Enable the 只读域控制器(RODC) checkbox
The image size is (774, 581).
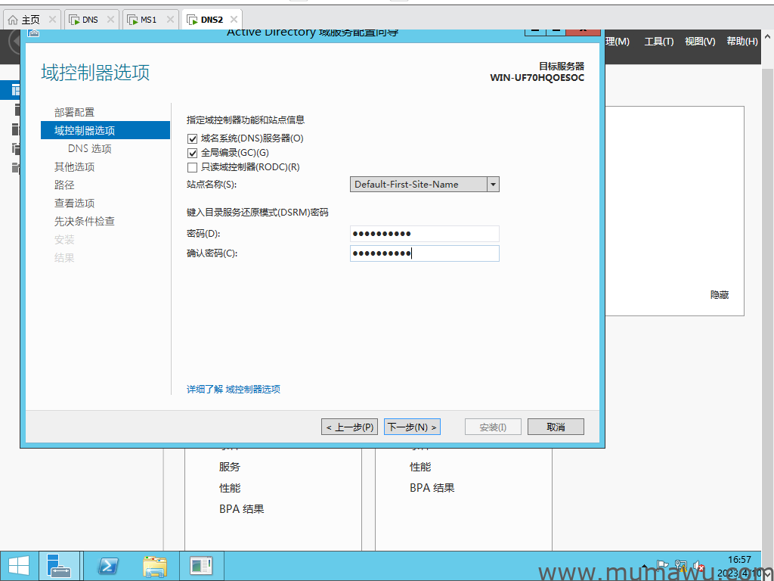(x=192, y=167)
